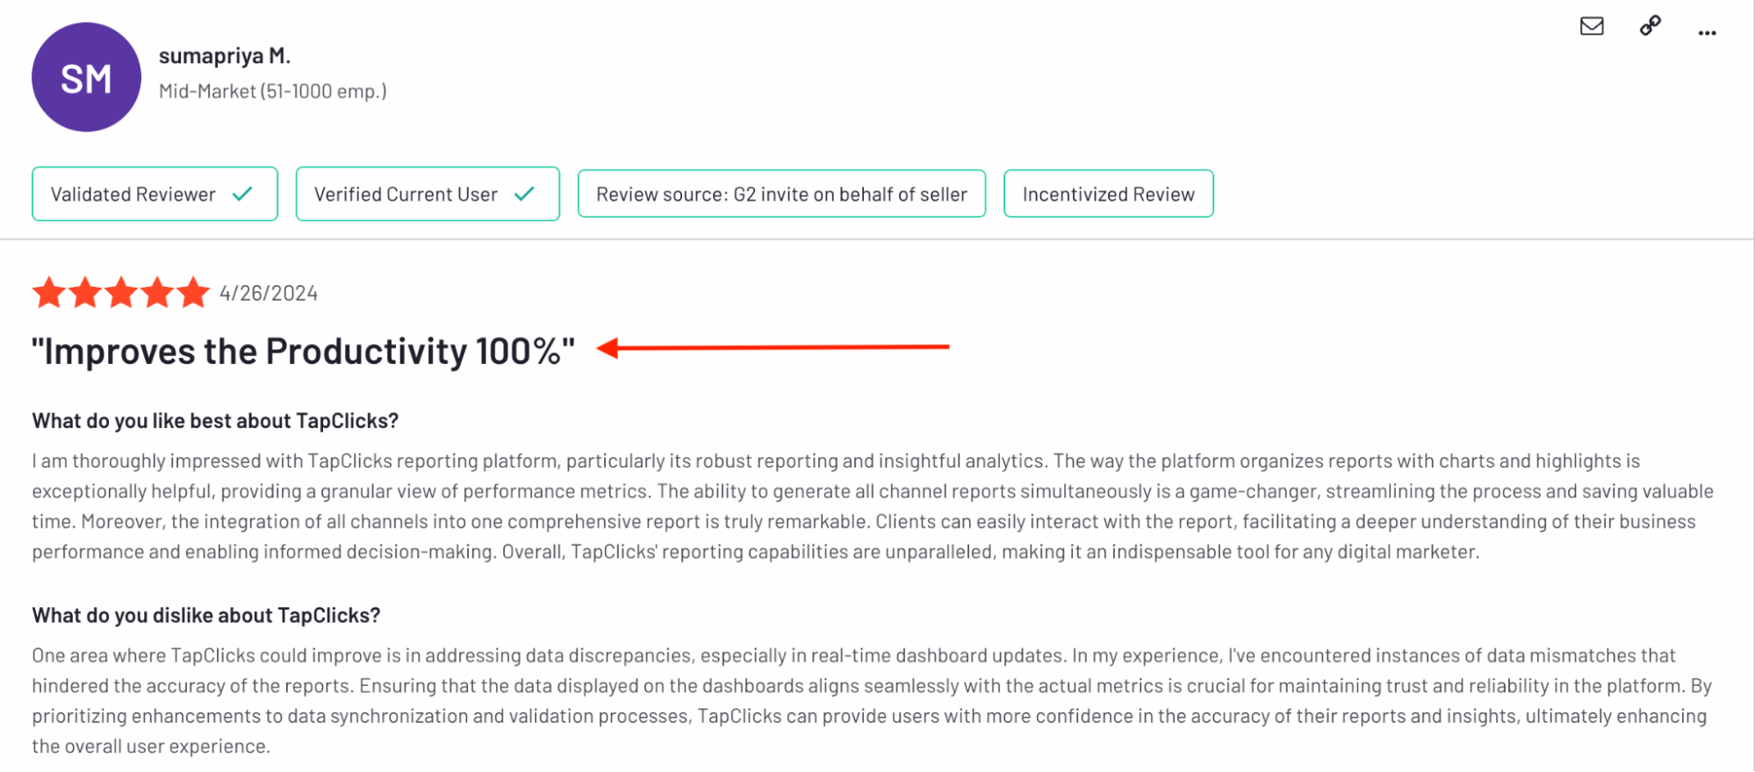1755x772 pixels.
Task: Click the review date 4/26/2024
Action: (270, 292)
